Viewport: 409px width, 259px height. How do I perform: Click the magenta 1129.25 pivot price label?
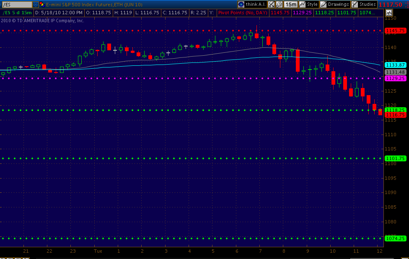(395, 78)
